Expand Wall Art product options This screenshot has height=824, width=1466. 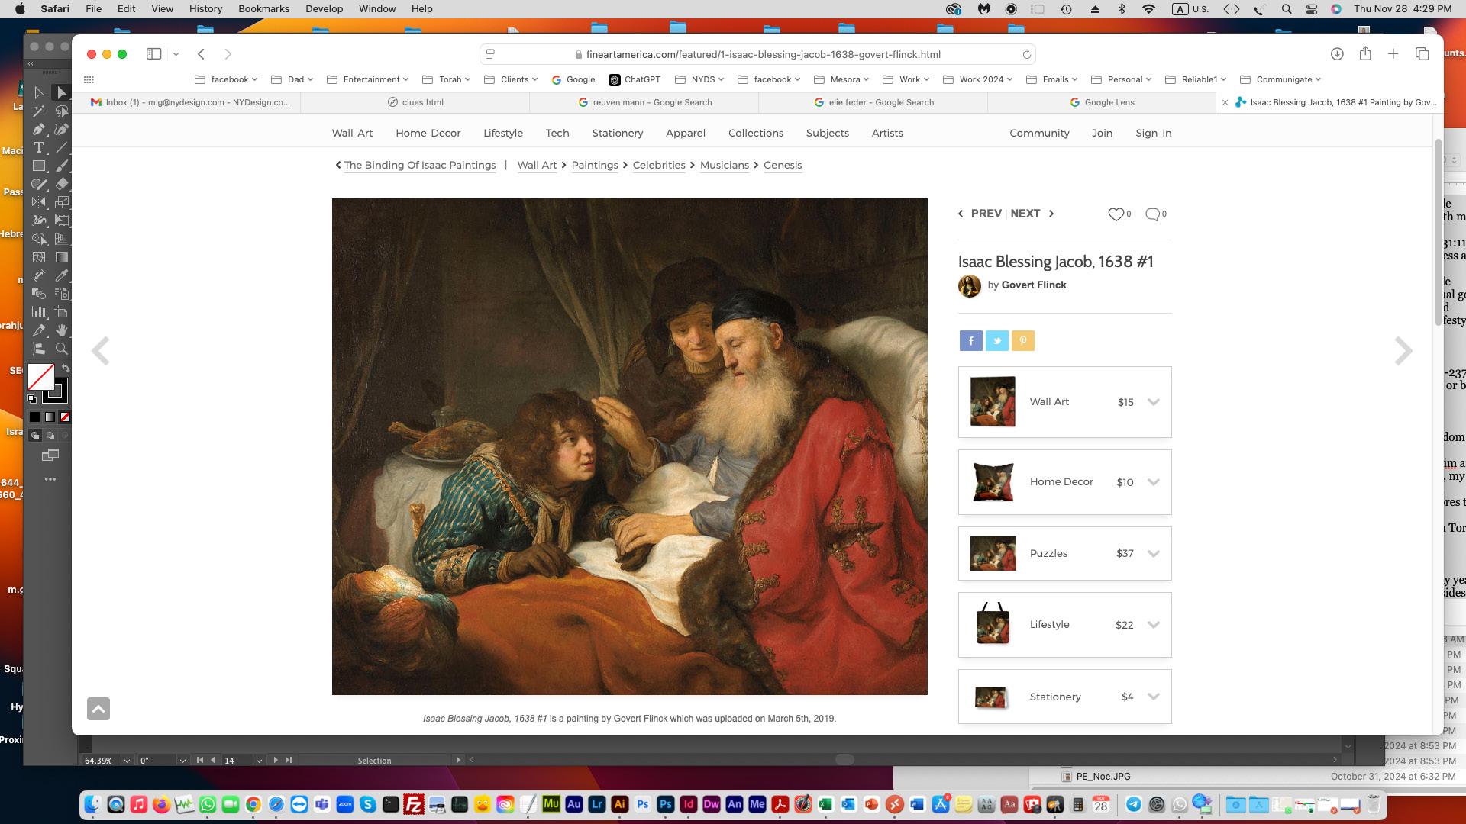pyautogui.click(x=1153, y=402)
